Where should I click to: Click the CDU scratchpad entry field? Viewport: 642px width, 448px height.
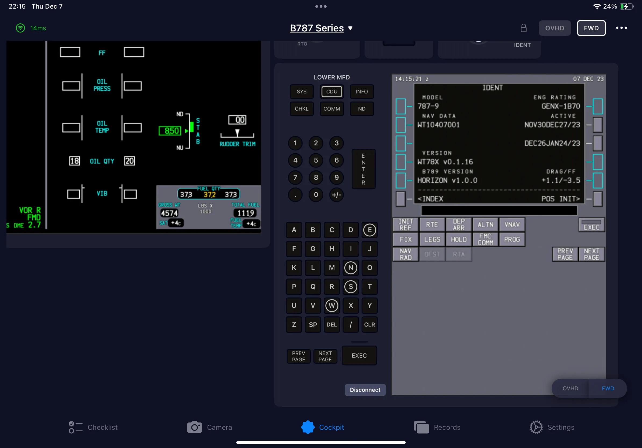click(x=499, y=210)
